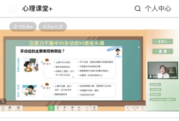Viewport: 179px width, 121px height.
Task: Expand the list panel toggle at left edge
Action: (x=3, y=101)
